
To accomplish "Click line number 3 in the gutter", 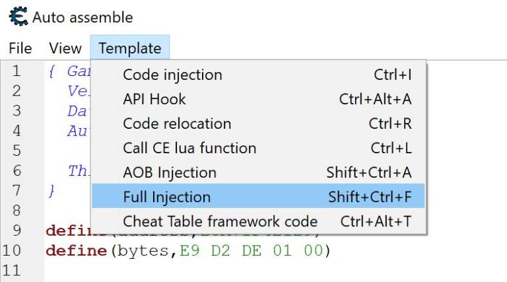I will (x=16, y=110).
